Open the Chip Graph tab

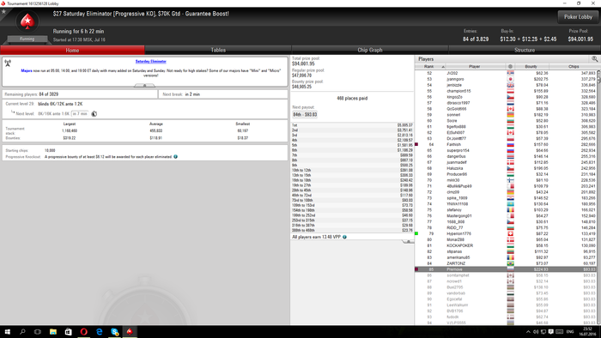tap(370, 50)
